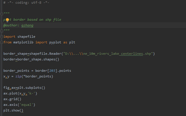The image size is (186, 116).
Task: Click 'plt.subplots()' call
Action: point(31,88)
